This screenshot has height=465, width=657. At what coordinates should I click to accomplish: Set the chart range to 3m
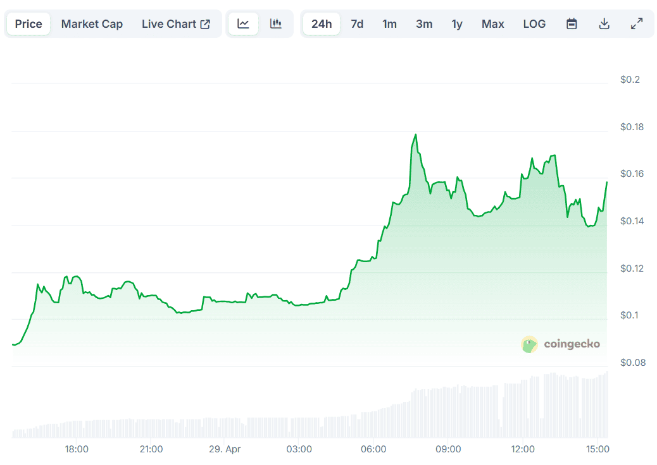pyautogui.click(x=424, y=24)
